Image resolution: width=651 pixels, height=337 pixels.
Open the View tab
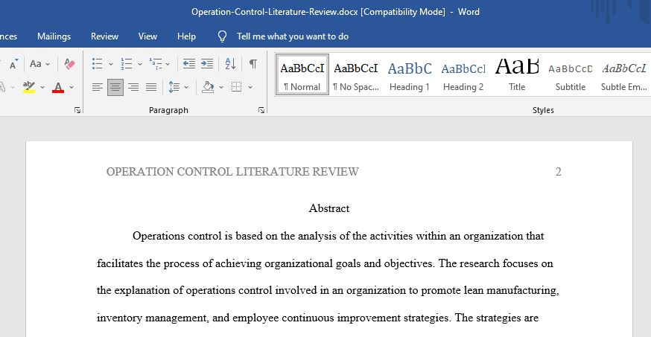(x=147, y=36)
